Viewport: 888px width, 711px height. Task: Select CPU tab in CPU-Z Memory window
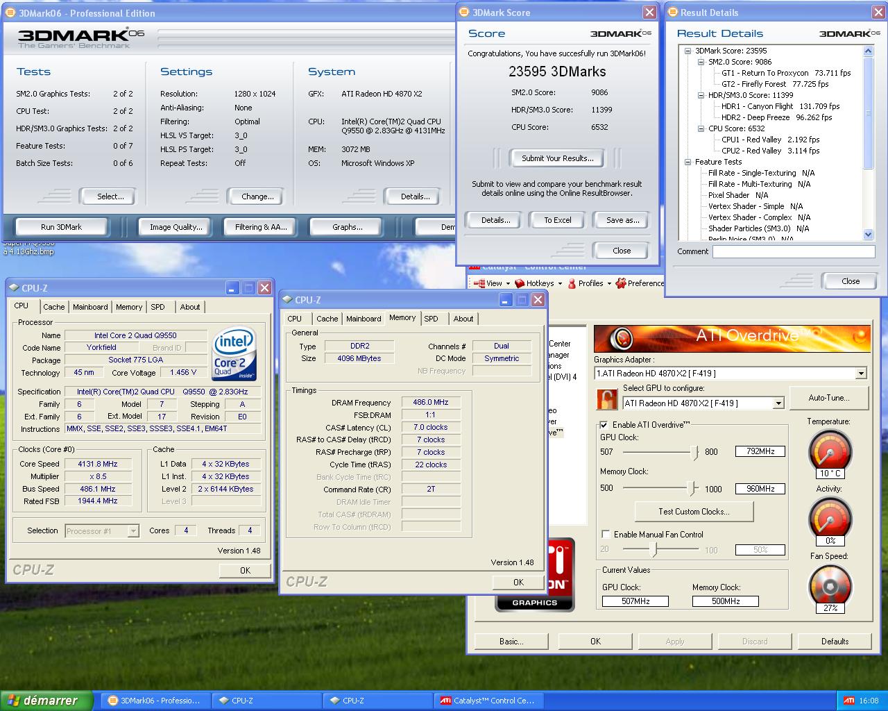pos(294,319)
